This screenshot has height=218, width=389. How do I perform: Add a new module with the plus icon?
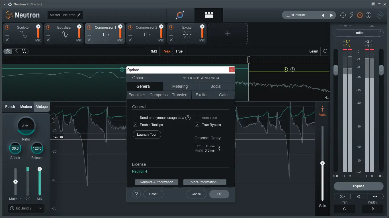228,33
